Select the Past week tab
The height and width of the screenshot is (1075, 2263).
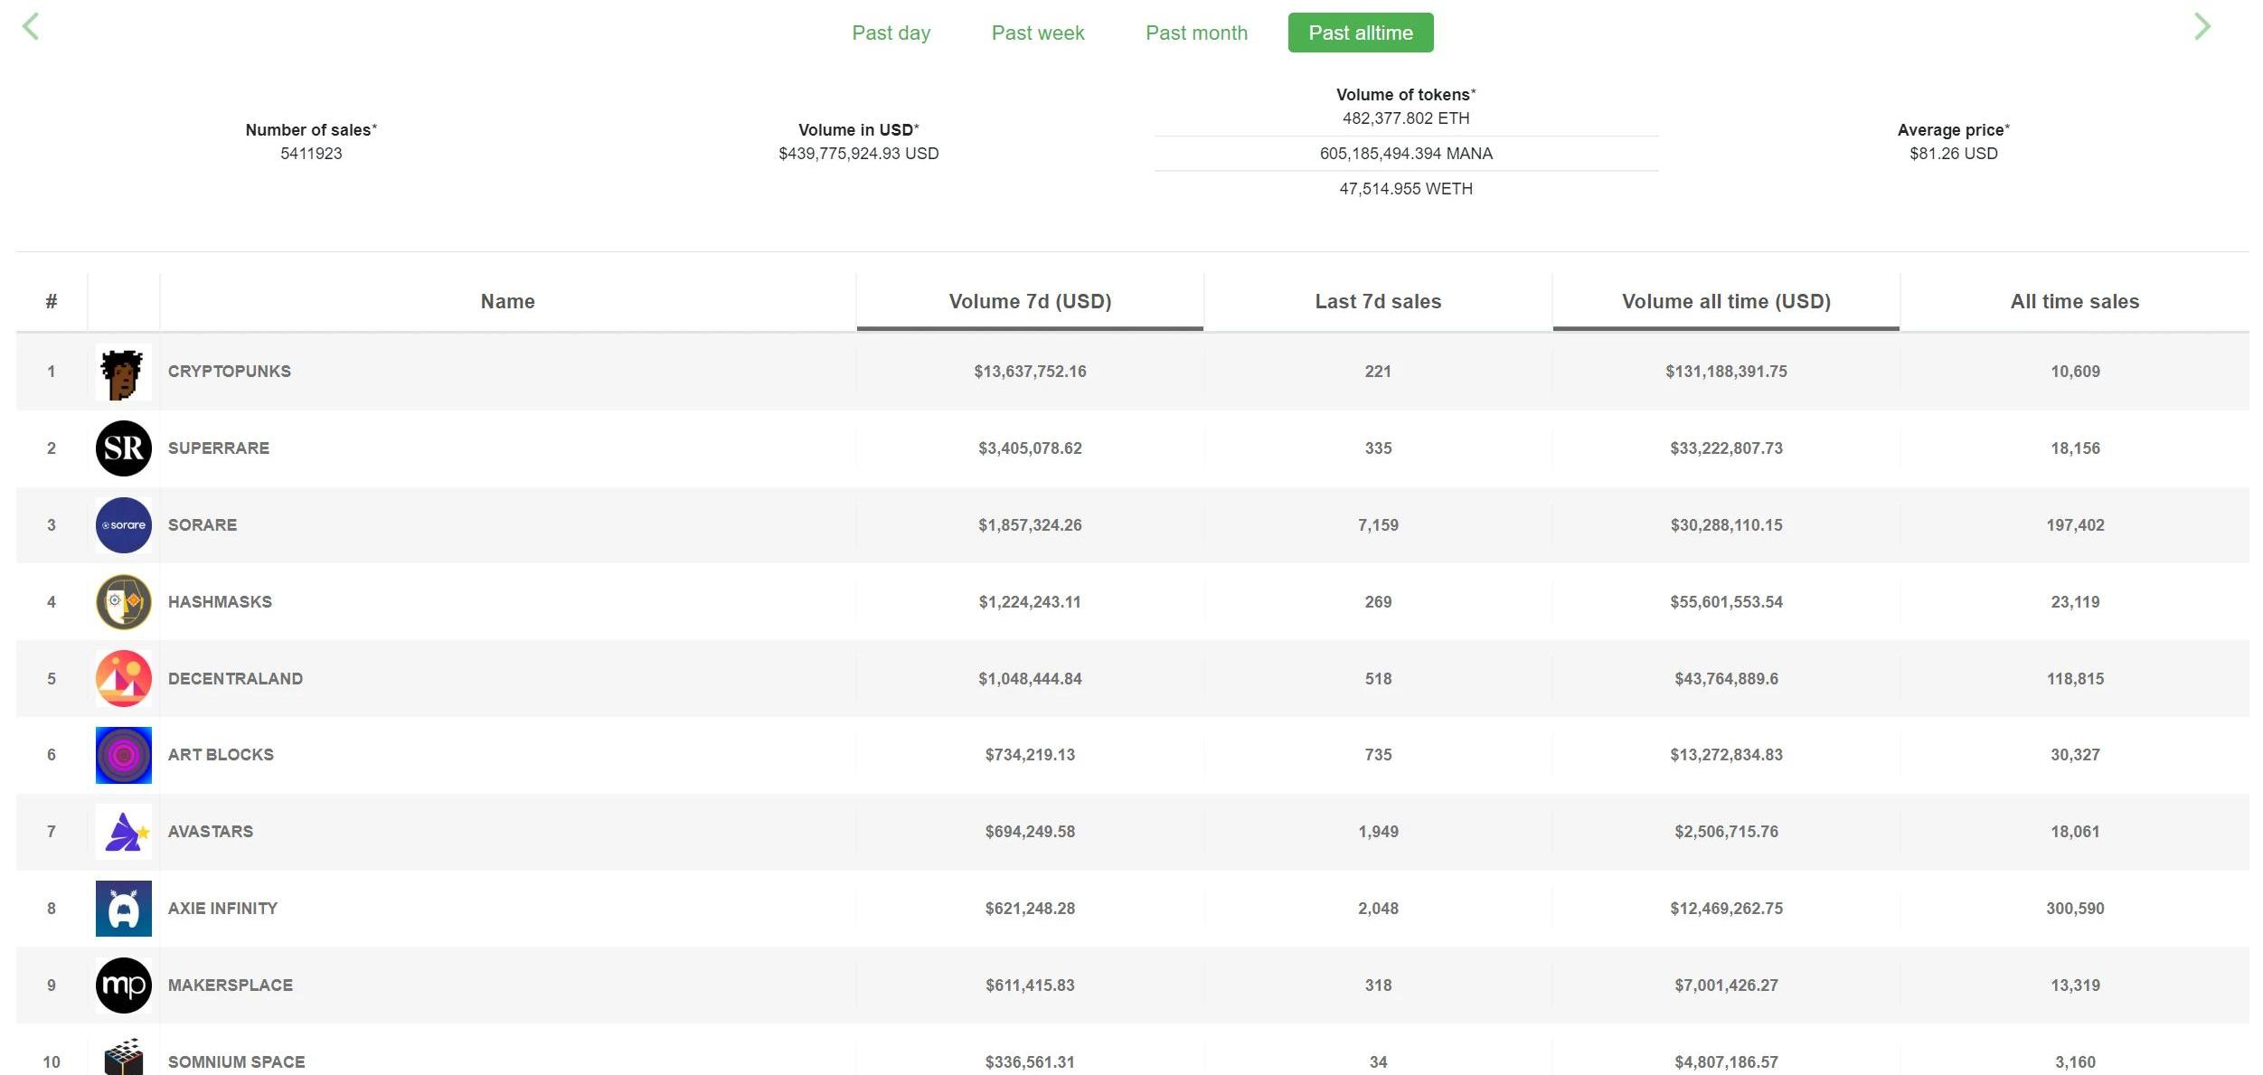coord(1037,33)
